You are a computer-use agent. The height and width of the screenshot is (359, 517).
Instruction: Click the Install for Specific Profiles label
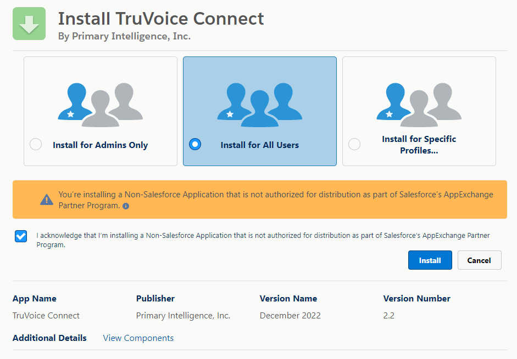point(419,145)
